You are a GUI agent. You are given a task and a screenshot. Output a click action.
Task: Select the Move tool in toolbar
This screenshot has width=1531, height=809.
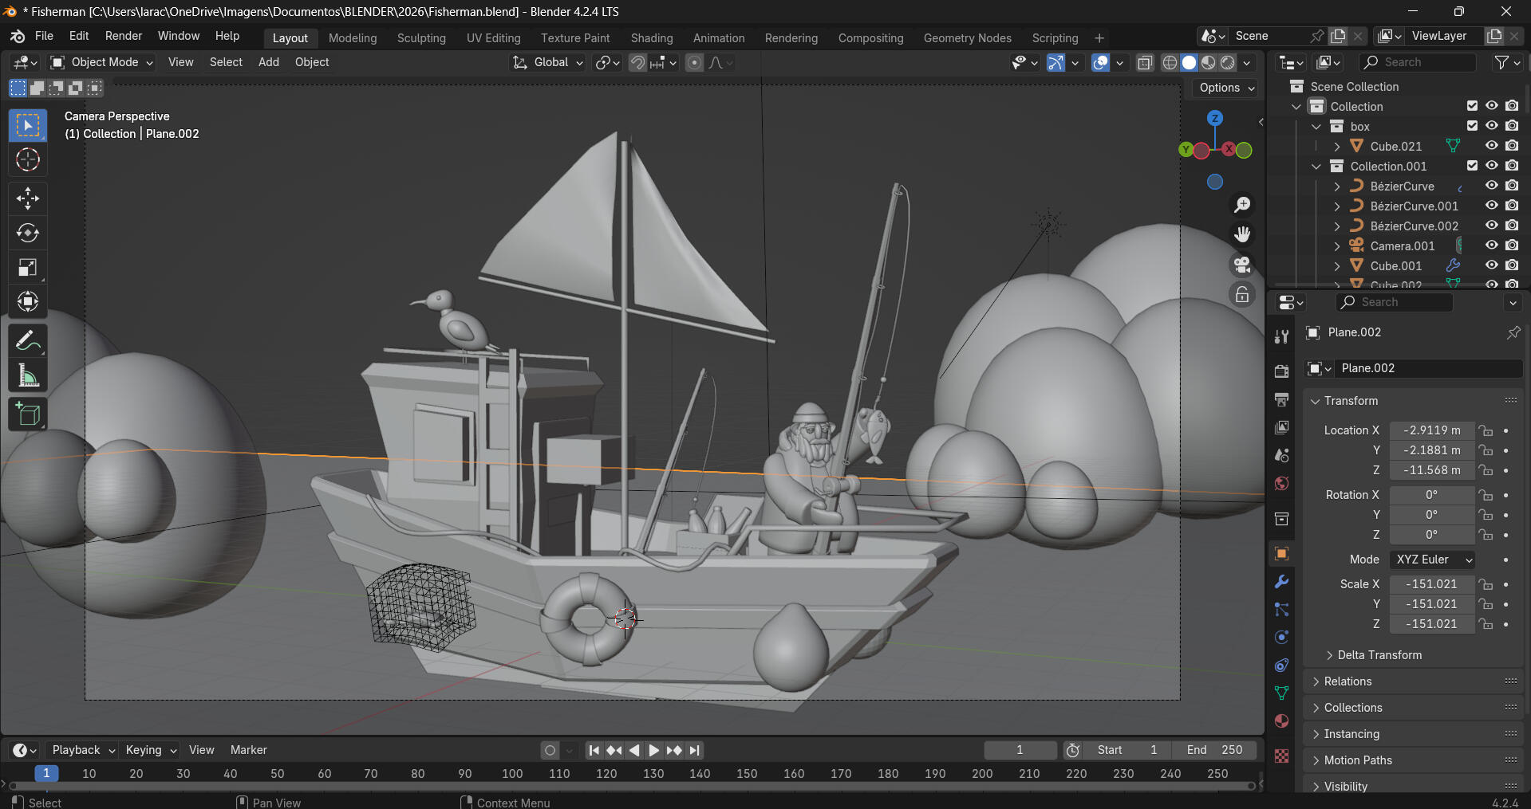28,198
